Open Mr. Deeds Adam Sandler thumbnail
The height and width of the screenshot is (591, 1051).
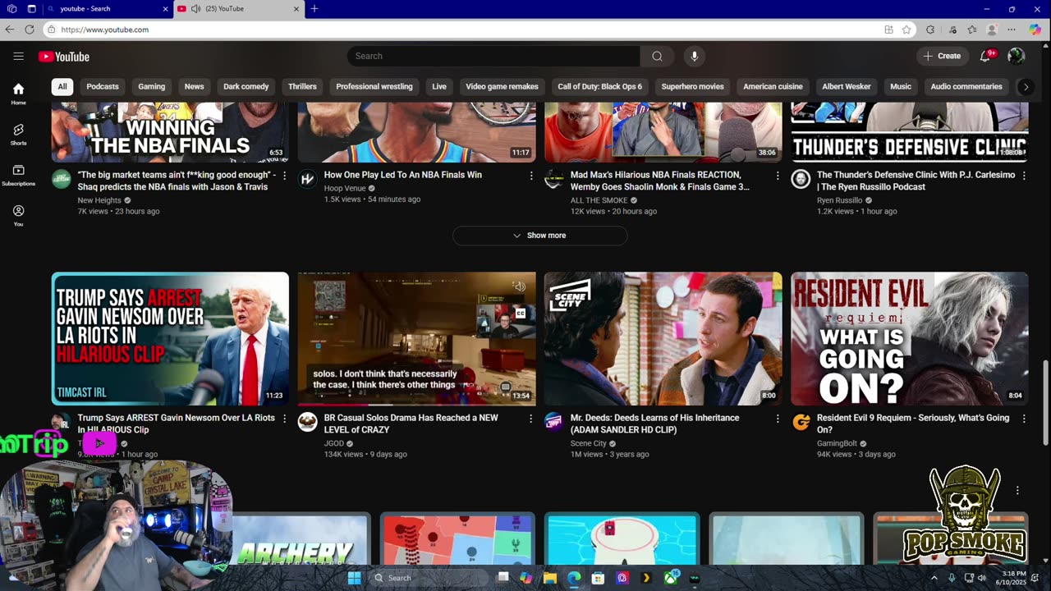click(x=663, y=338)
